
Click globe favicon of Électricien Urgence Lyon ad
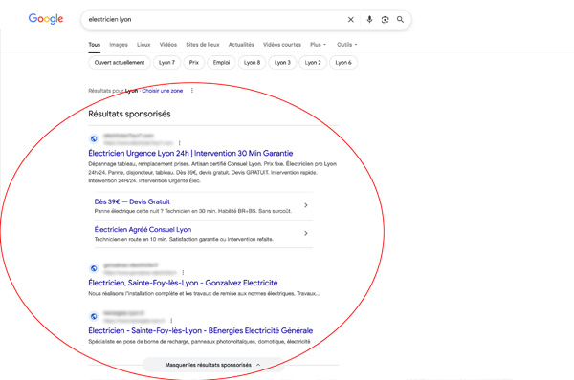[x=94, y=138]
